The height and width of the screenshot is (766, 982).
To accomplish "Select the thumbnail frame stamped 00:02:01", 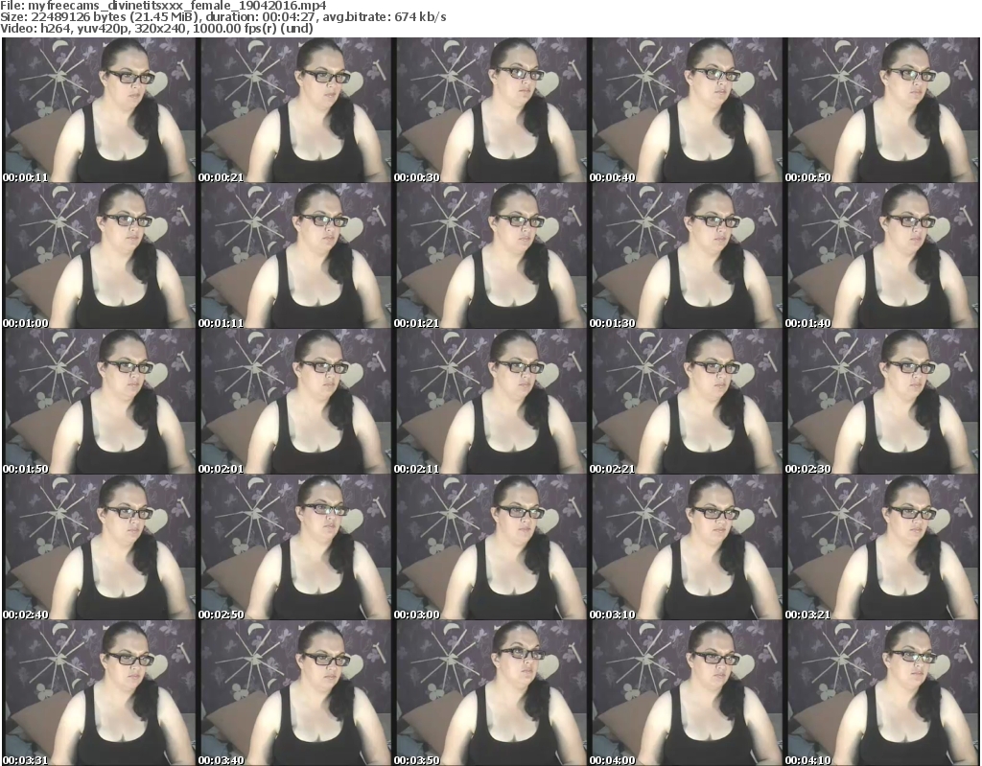I will [294, 402].
